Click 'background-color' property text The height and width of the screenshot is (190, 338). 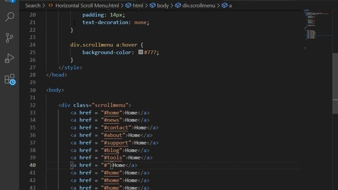tap(107, 52)
